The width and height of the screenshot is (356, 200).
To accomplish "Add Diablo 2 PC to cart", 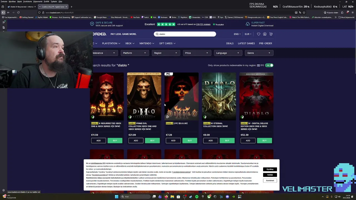I will 173,141.
